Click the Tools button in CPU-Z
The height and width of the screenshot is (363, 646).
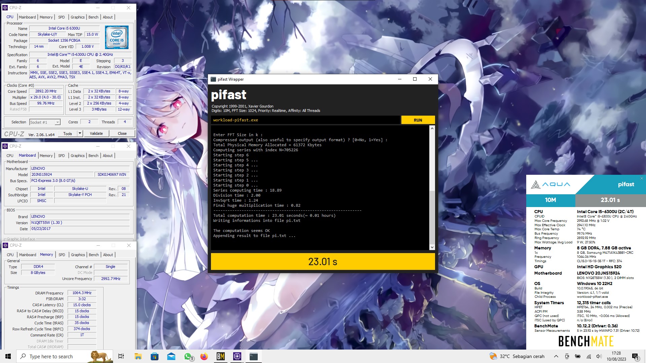[68, 133]
